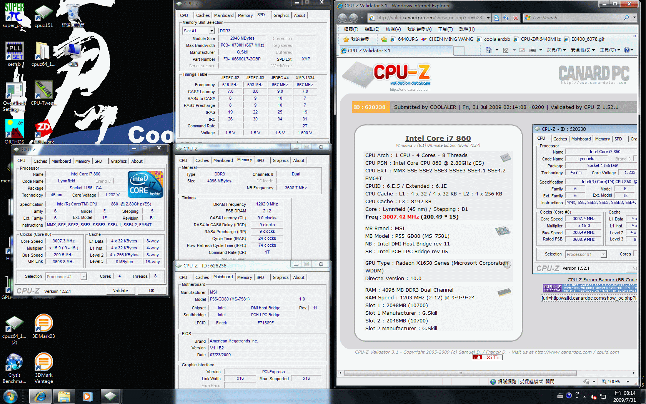Open the coolalercbb favorites bar link

[x=493, y=39]
